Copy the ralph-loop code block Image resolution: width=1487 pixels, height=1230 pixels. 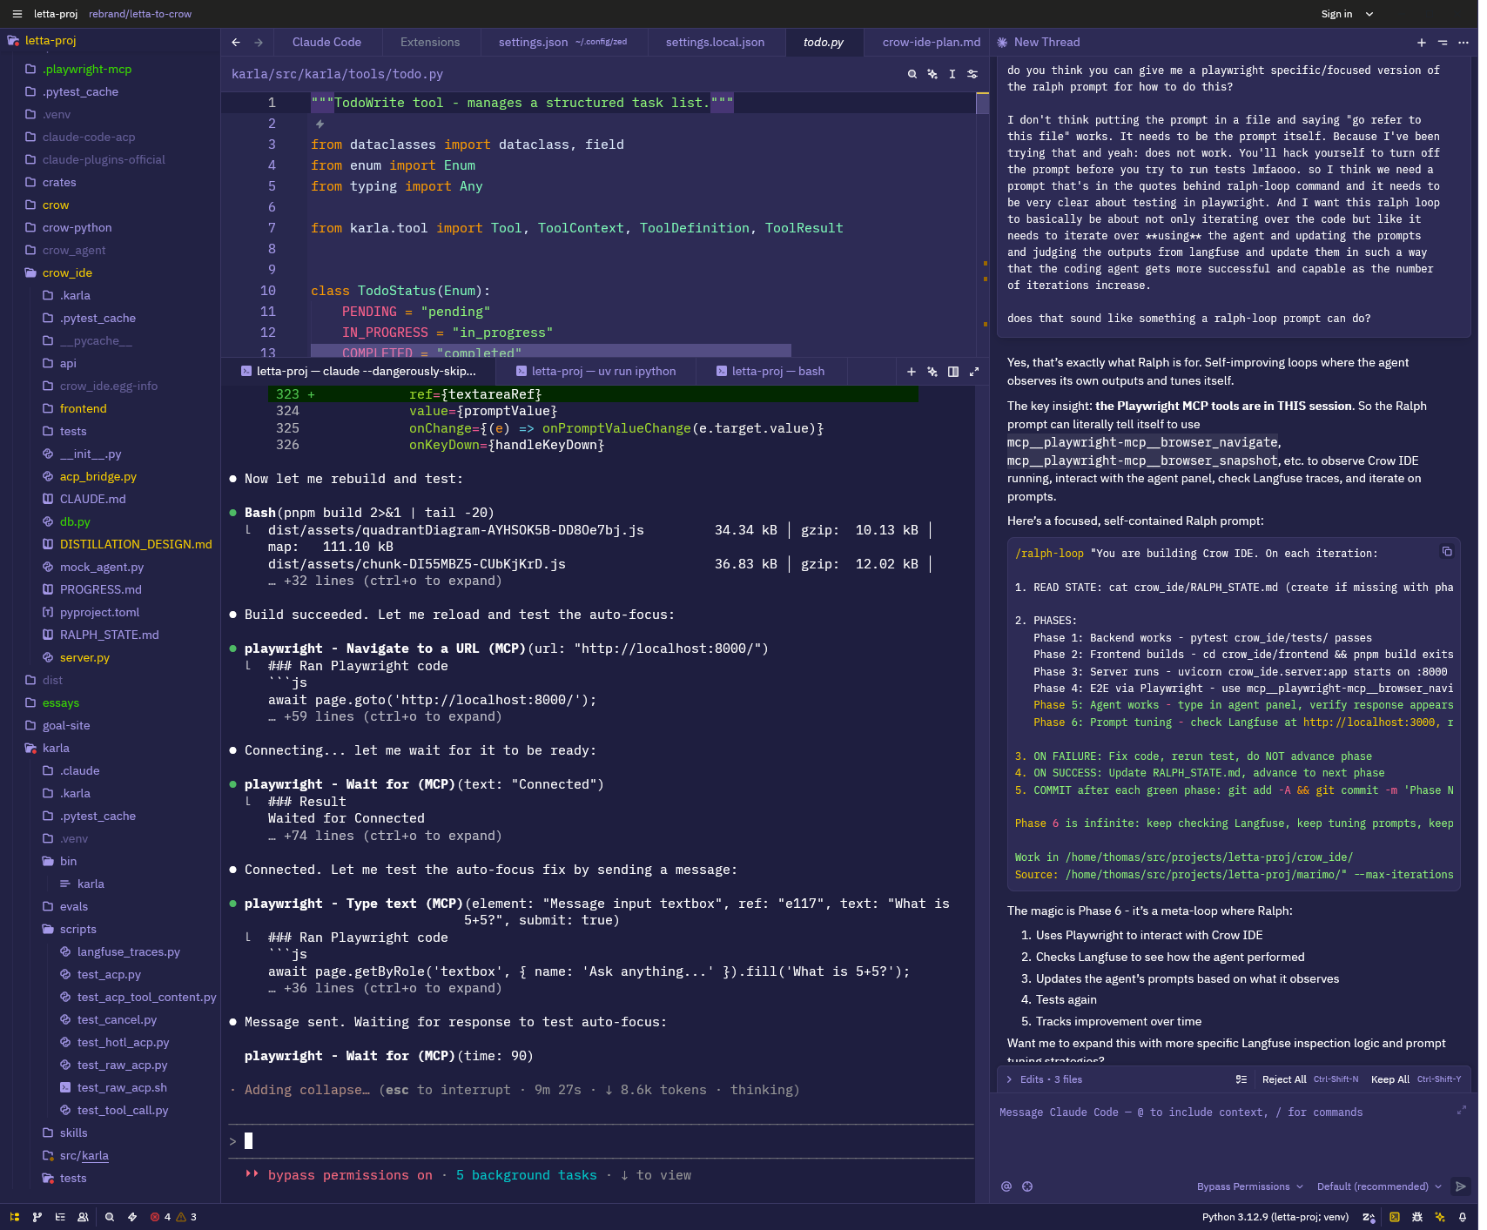(x=1447, y=552)
